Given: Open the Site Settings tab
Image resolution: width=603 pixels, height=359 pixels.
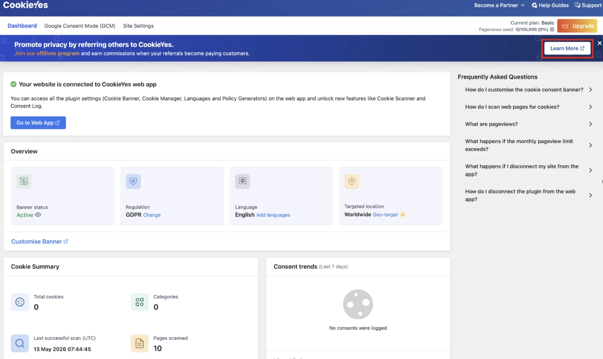Looking at the screenshot, I should coord(138,26).
